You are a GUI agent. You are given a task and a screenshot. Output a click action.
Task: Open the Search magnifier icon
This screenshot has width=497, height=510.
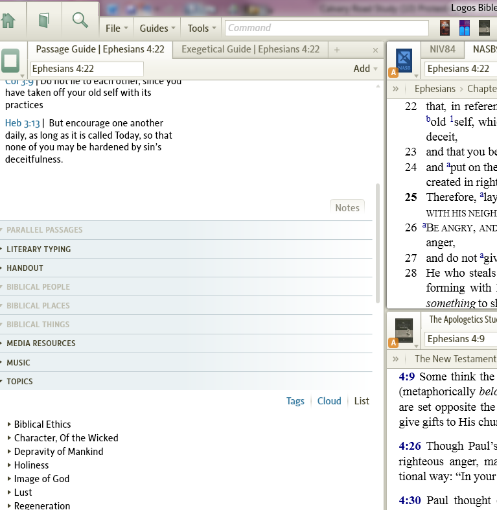click(80, 20)
